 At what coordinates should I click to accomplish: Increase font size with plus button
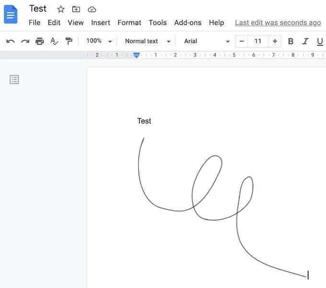click(x=275, y=41)
